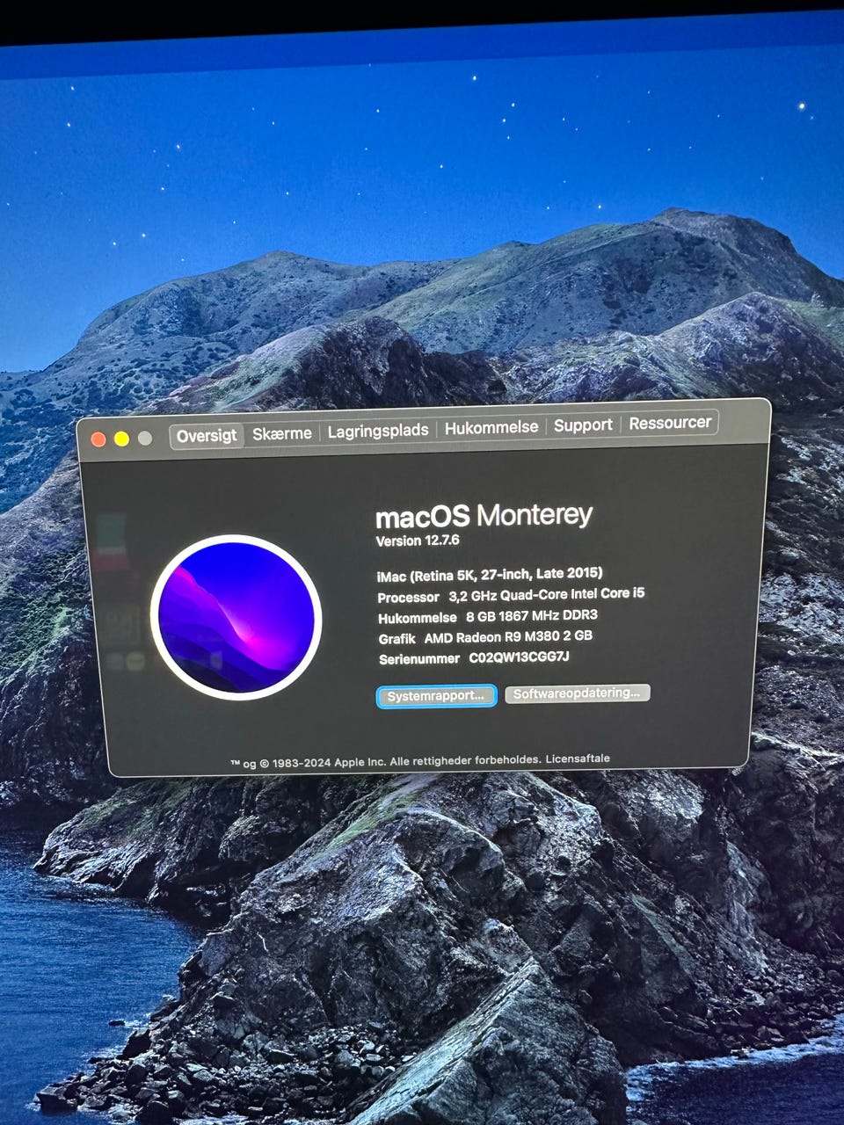Select iMac (Retina 5K, 27-inch, Late 2015) text
Image resolution: width=844 pixels, height=1125 pixels.
(x=490, y=574)
